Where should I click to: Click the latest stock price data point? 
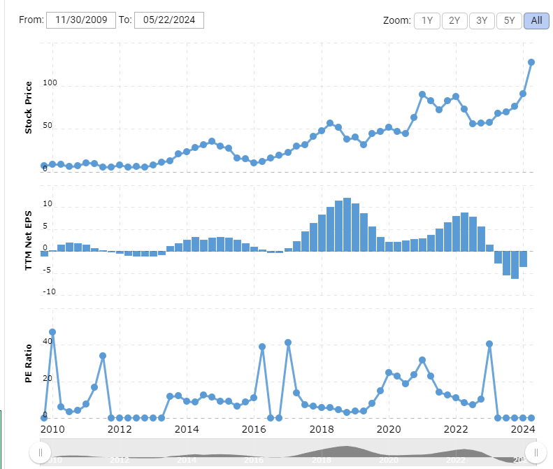click(x=531, y=62)
